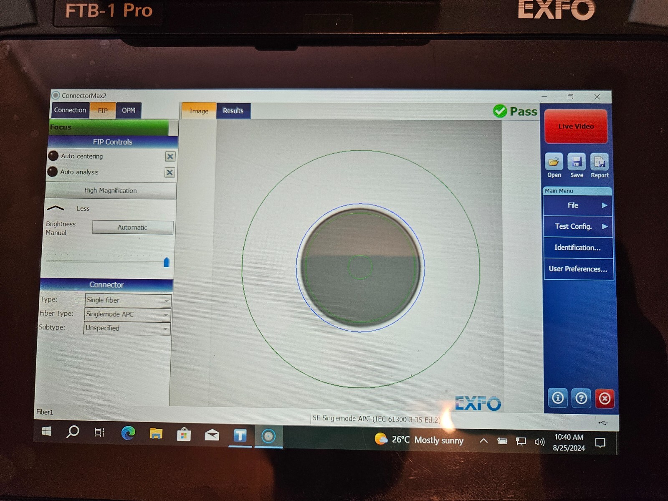Open the info (i) button

click(558, 398)
